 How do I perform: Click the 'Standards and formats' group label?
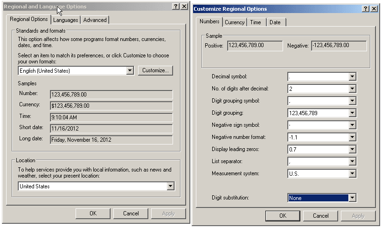point(41,31)
